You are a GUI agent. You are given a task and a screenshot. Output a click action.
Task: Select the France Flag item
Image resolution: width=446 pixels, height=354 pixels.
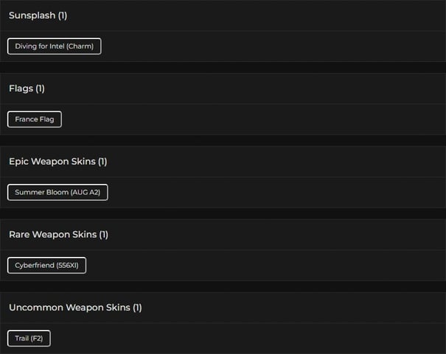(x=34, y=119)
